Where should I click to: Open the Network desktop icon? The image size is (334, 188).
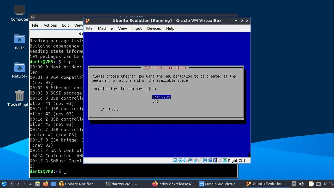[x=20, y=70]
